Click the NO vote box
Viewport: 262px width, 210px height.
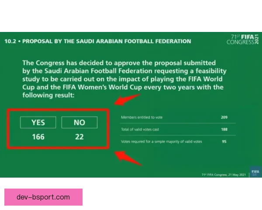(x=79, y=122)
